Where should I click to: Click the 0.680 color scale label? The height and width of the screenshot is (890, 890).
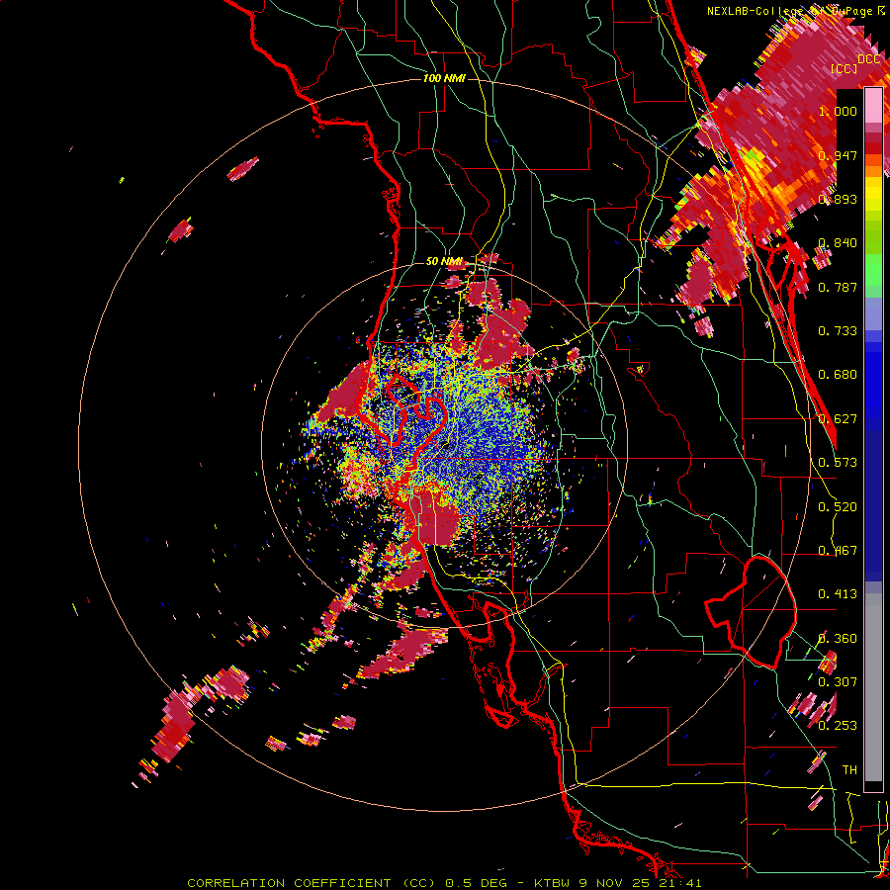[838, 375]
